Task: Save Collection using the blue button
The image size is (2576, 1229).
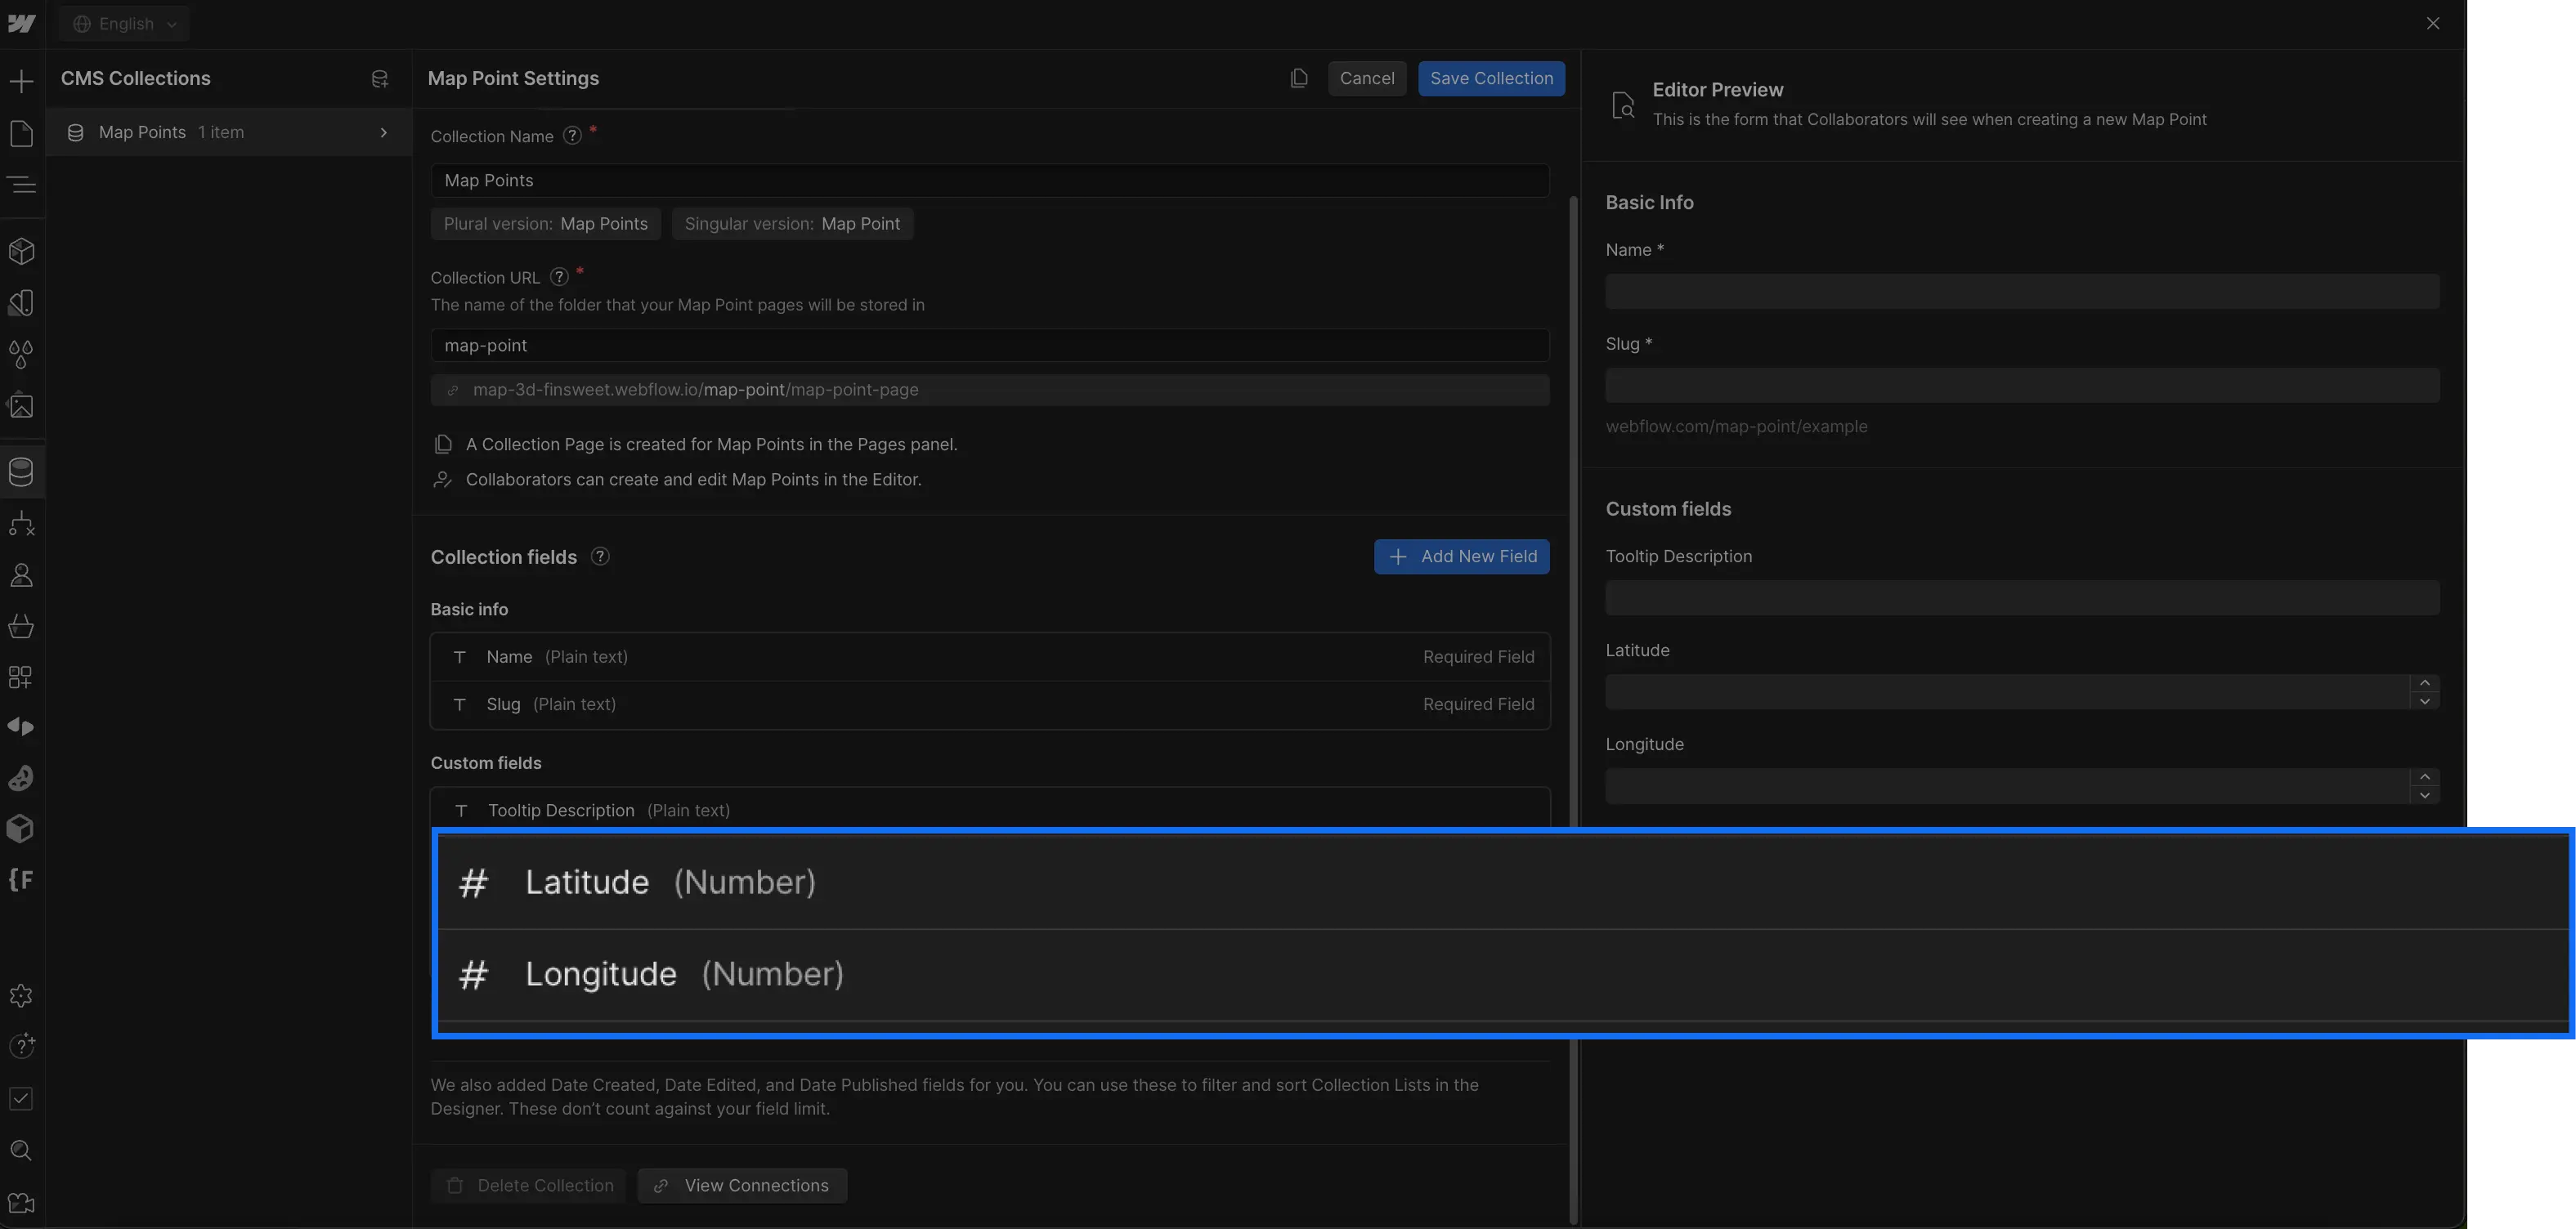Action: click(x=1490, y=78)
